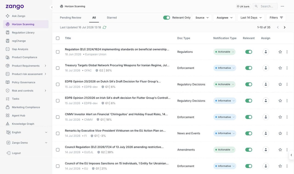The image size is (294, 174).
Task: Open the English language selector
Action: [27, 132]
